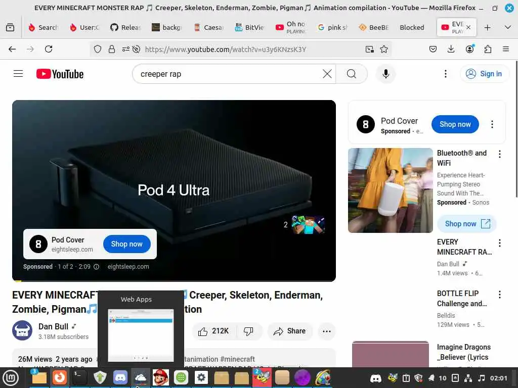518x388 pixels.
Task: Reload the current YouTube page
Action: click(x=49, y=49)
